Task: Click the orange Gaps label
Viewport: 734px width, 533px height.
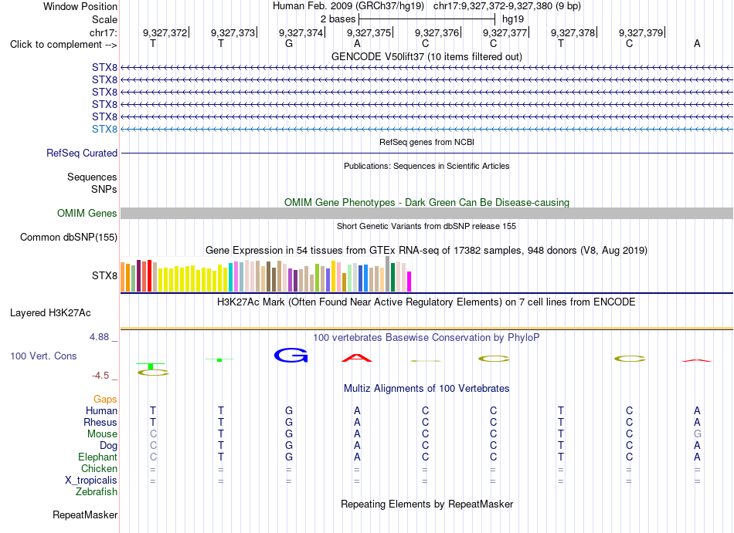Action: [x=105, y=399]
